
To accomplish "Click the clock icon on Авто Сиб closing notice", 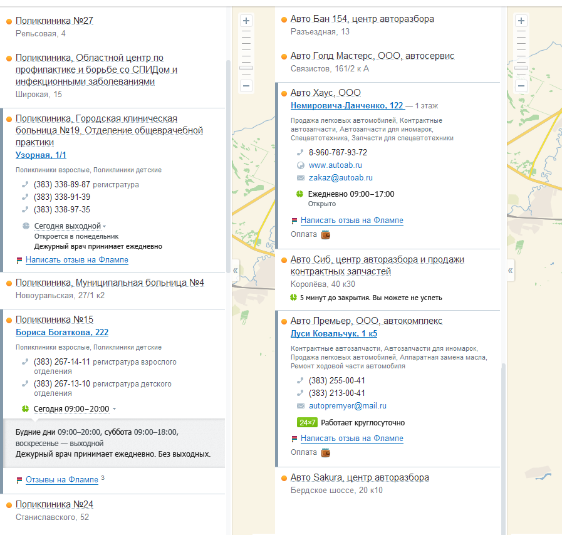I will point(294,298).
